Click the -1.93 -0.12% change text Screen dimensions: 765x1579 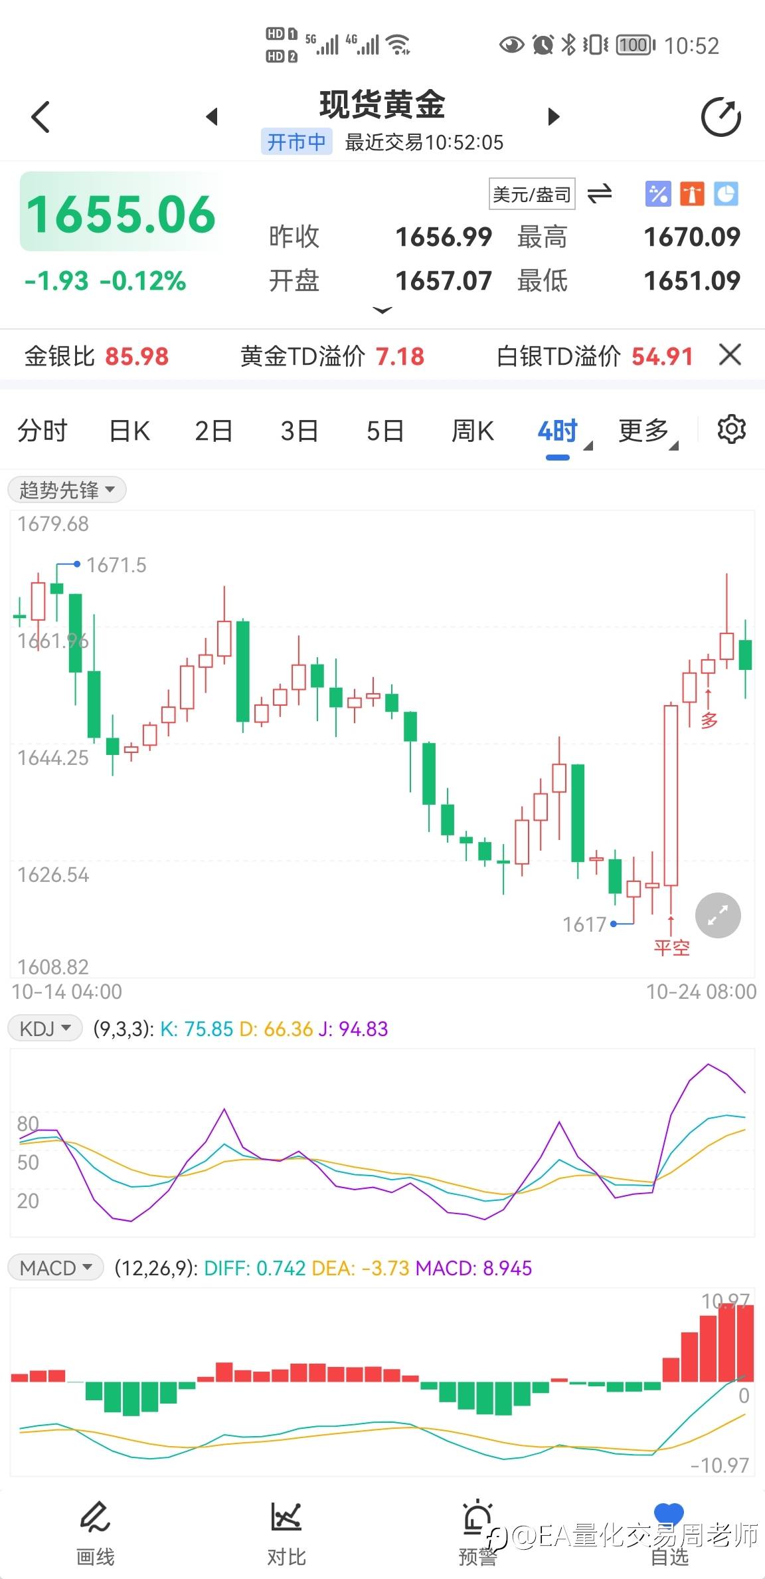[105, 280]
